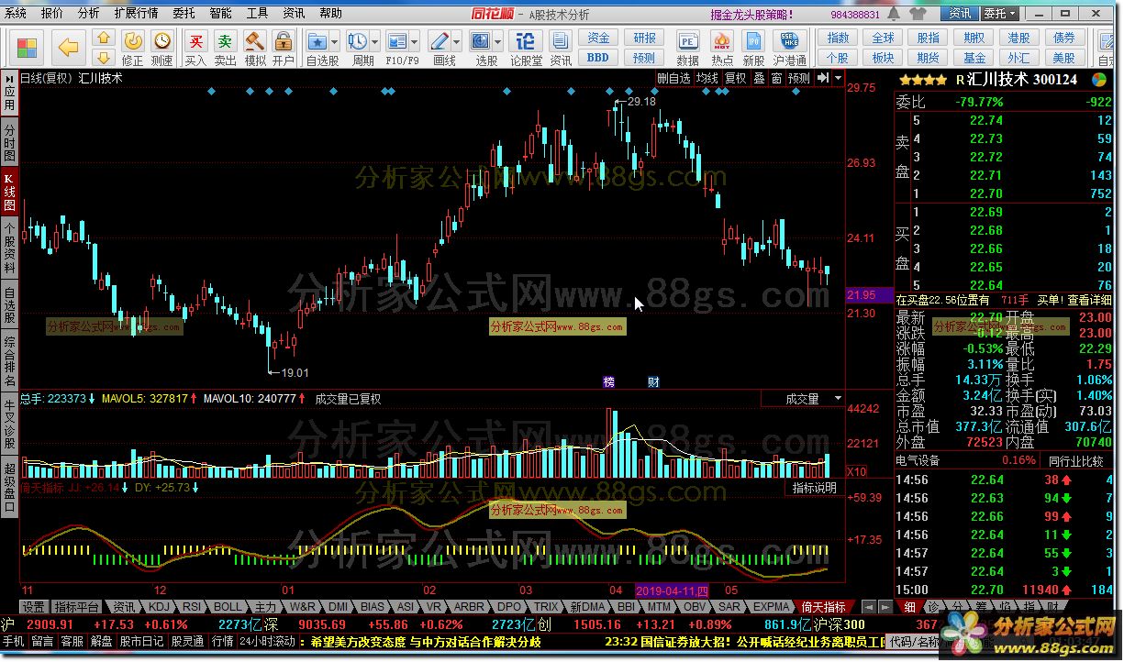Image resolution: width=1124 pixels, height=662 pixels.
Task: Click the 研报 research report button
Action: tap(645, 38)
